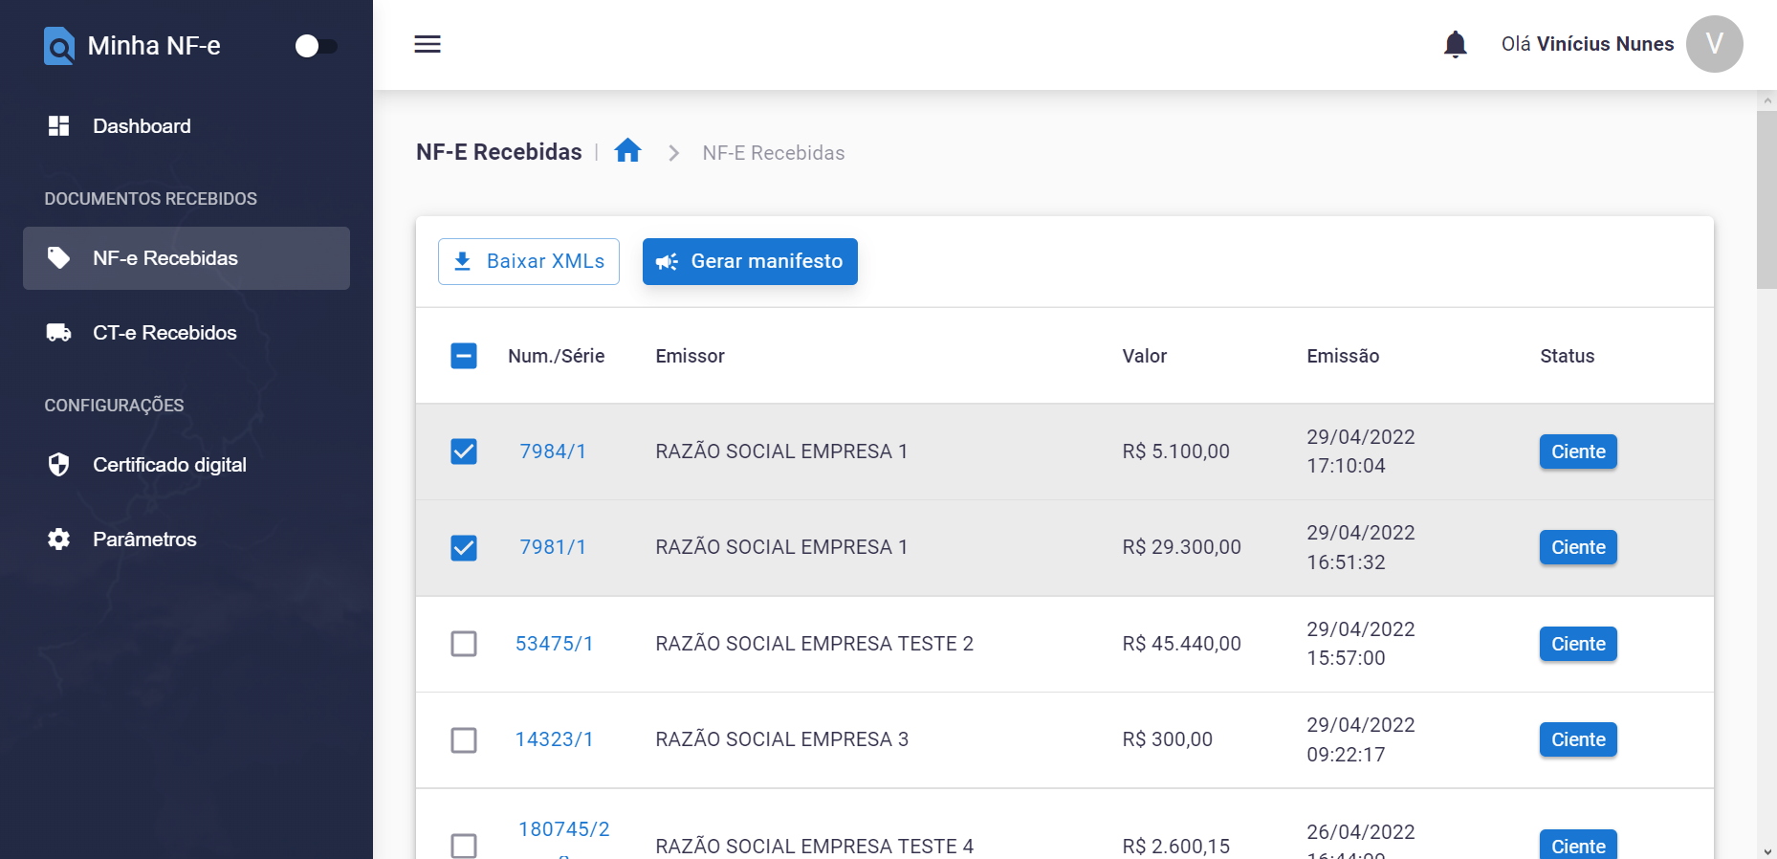Click Ciente status for invoice 14323/1
The image size is (1777, 859).
tap(1578, 739)
